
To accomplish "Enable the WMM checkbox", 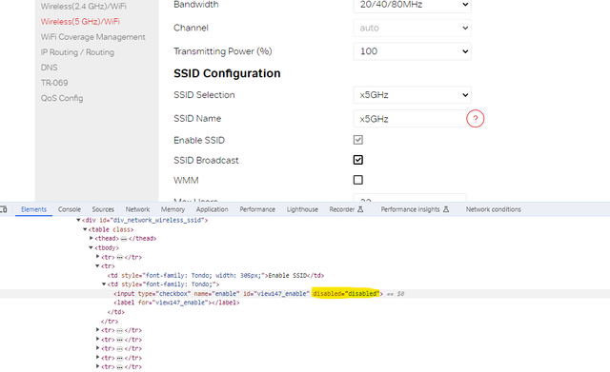I will [358, 180].
